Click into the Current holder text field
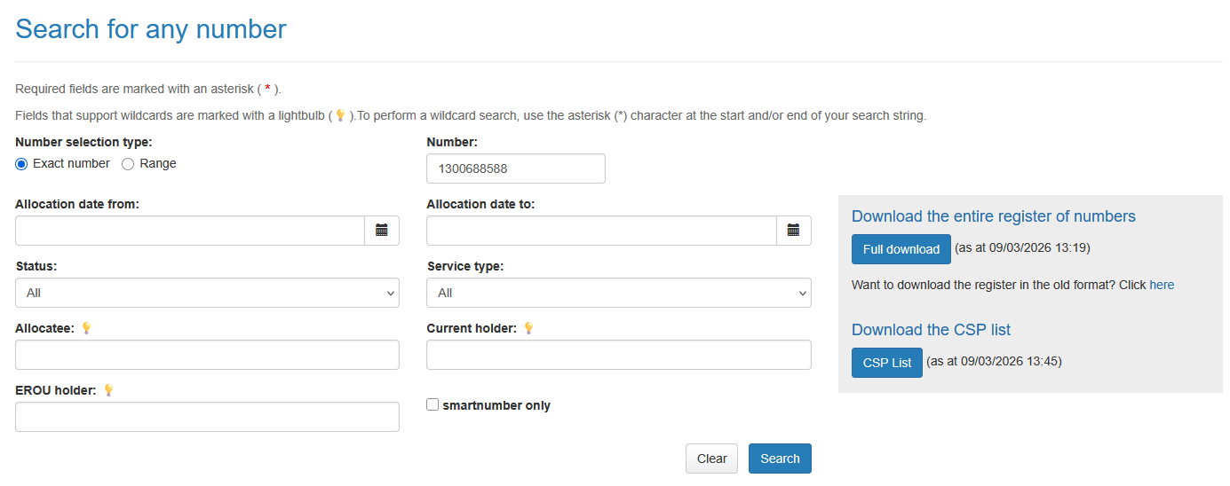The image size is (1230, 486). 618,355
